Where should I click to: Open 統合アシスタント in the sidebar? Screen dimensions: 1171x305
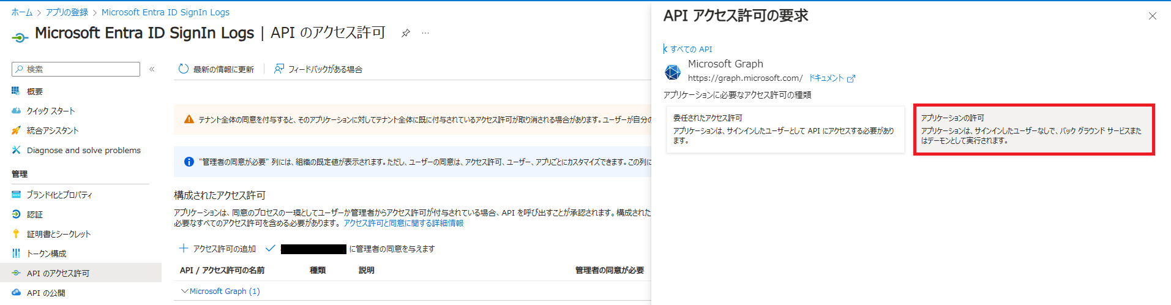53,130
